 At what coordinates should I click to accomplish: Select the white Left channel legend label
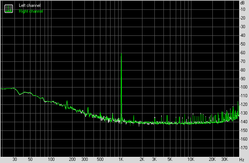(30, 6)
